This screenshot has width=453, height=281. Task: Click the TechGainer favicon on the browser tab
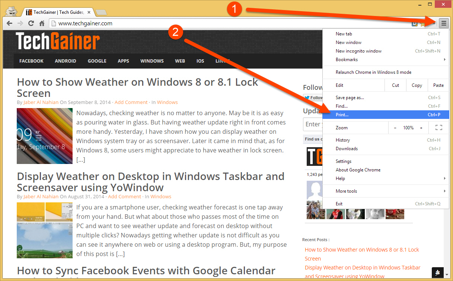point(29,12)
